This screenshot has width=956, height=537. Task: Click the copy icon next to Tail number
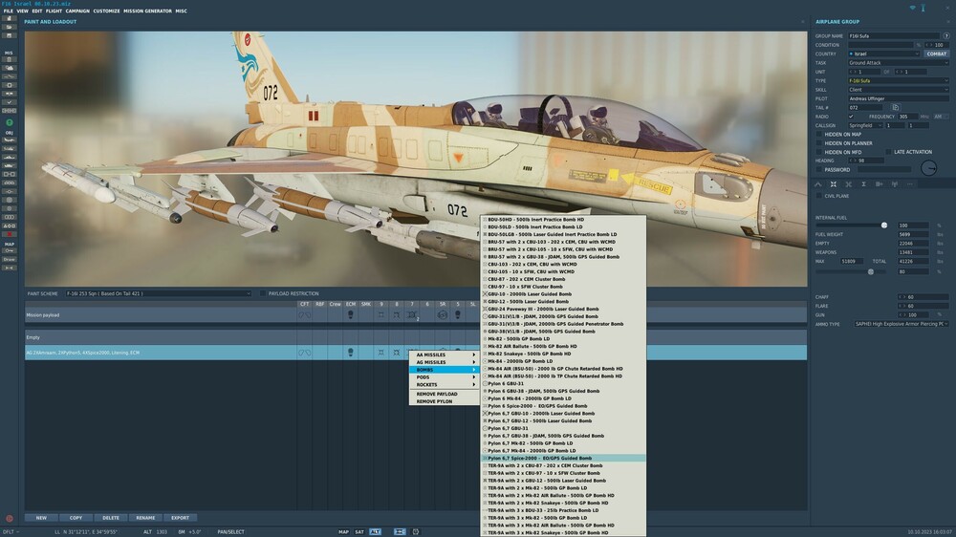coord(895,107)
